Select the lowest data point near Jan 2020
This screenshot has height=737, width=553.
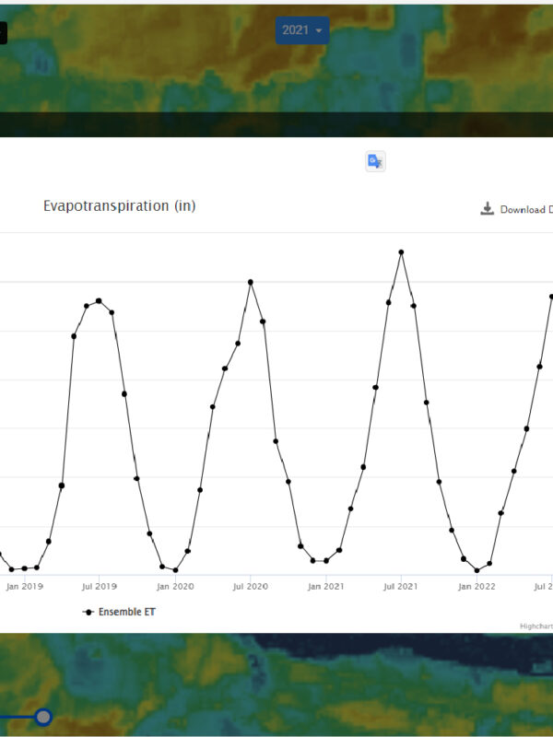pyautogui.click(x=175, y=570)
